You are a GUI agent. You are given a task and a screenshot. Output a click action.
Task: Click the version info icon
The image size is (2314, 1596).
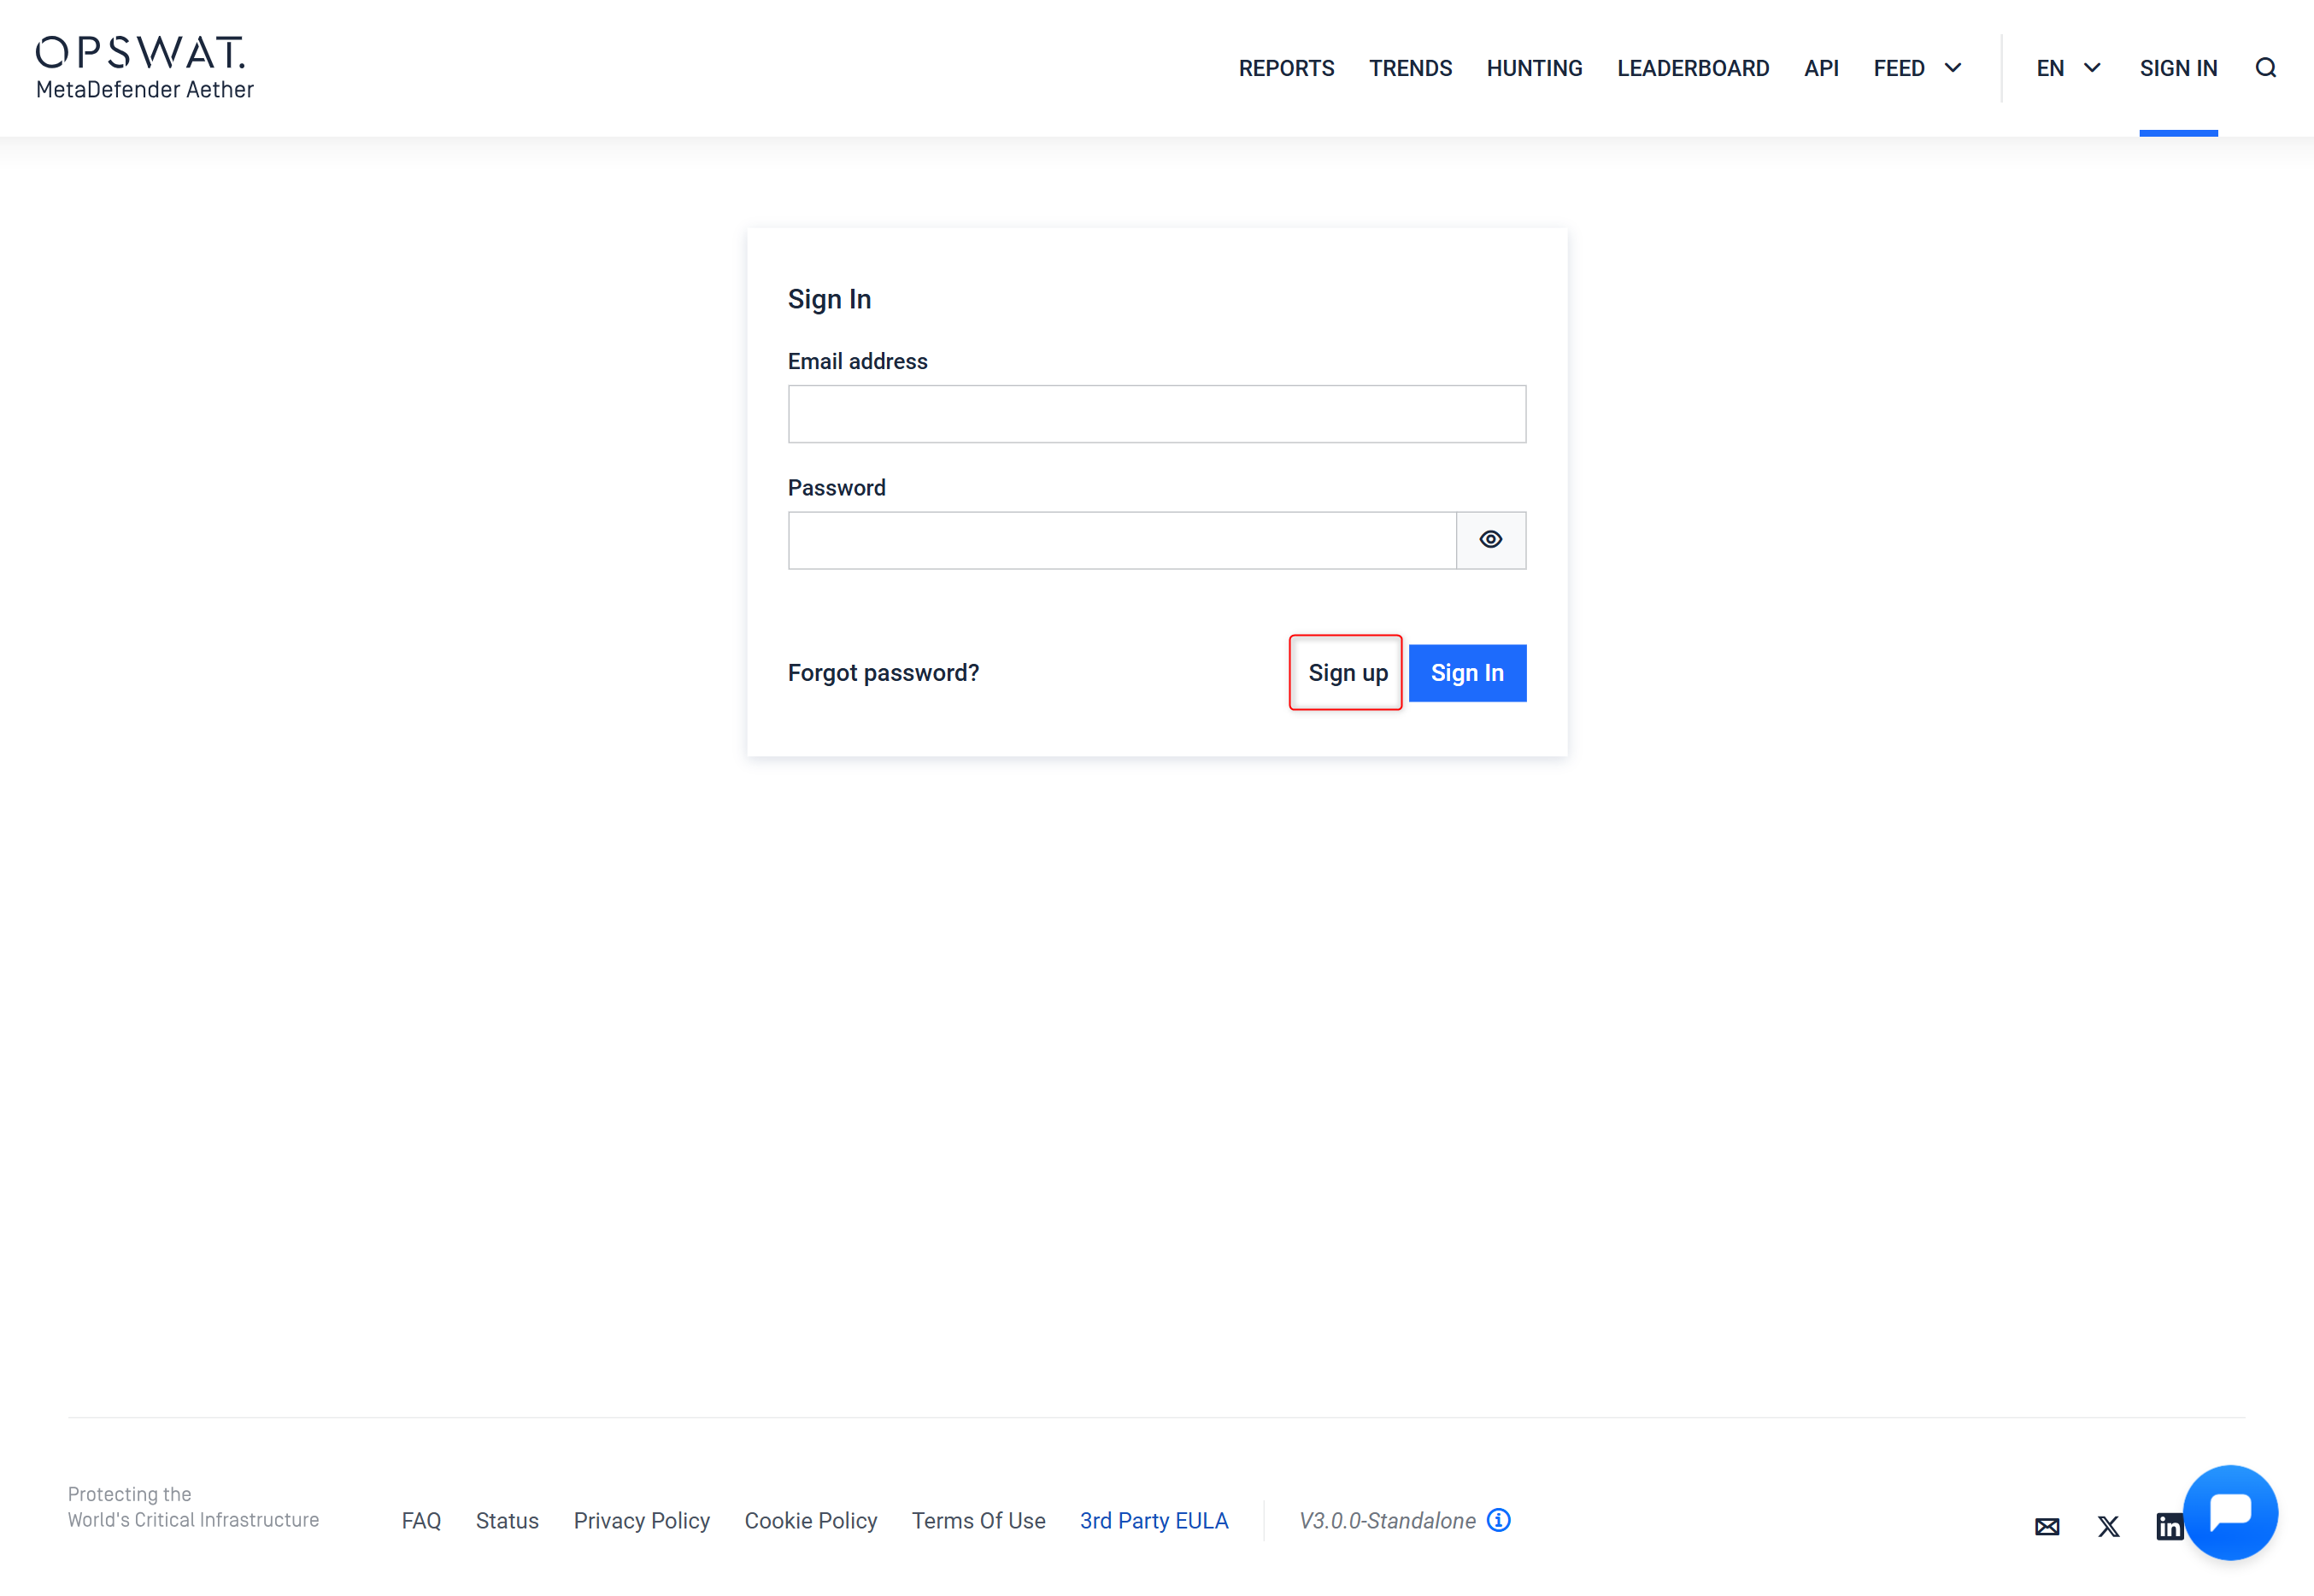click(x=1498, y=1520)
